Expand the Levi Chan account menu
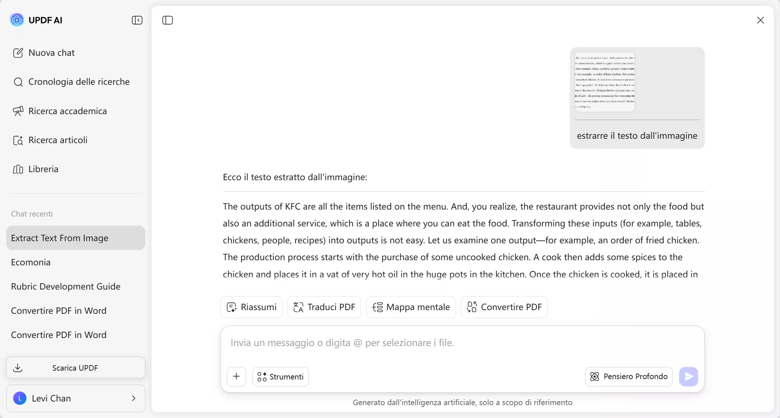 click(x=133, y=398)
